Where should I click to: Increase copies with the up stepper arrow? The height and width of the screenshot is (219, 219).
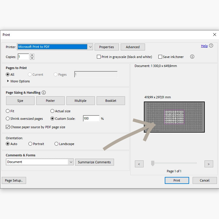click(32, 55)
